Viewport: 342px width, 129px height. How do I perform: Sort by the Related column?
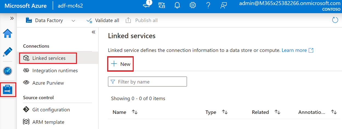coord(266,112)
